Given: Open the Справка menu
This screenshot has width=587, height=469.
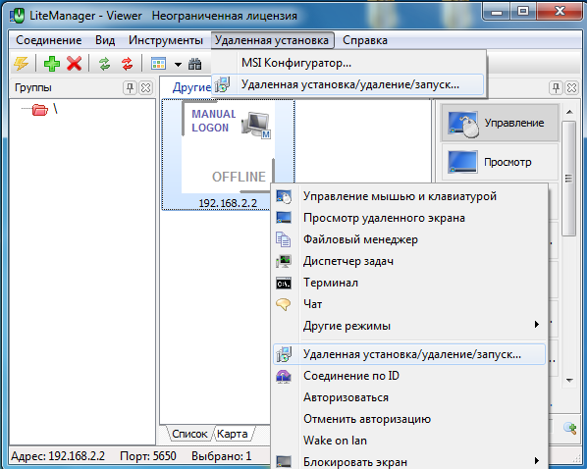Looking at the screenshot, I should (364, 40).
